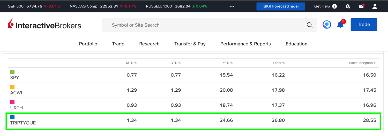This screenshot has height=136, width=388.
Task: Open the mail messages icon
Action: [361, 6]
